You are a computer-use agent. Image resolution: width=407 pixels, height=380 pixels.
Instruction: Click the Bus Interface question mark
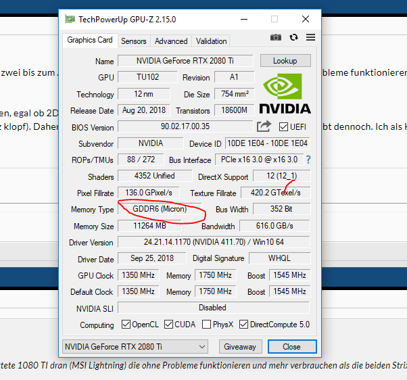[x=308, y=160]
